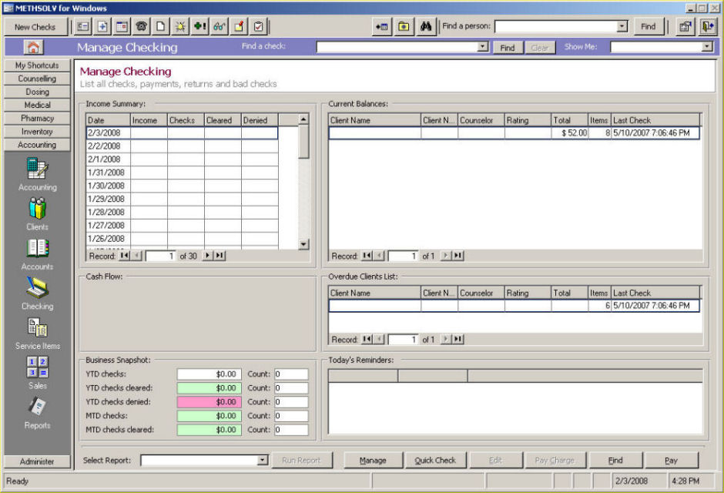Expand the Show Me dropdown
This screenshot has height=493, width=724.
coord(707,47)
